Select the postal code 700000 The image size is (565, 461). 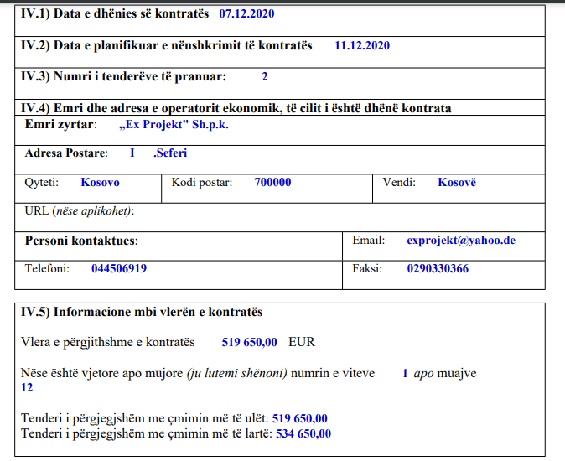point(272,182)
